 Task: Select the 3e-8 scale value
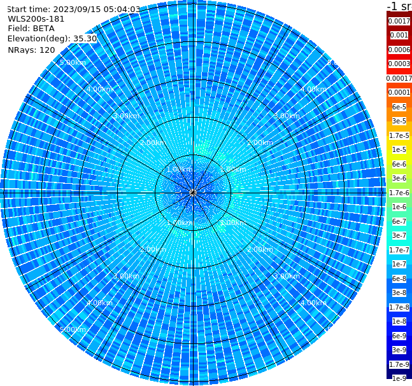click(x=399, y=293)
